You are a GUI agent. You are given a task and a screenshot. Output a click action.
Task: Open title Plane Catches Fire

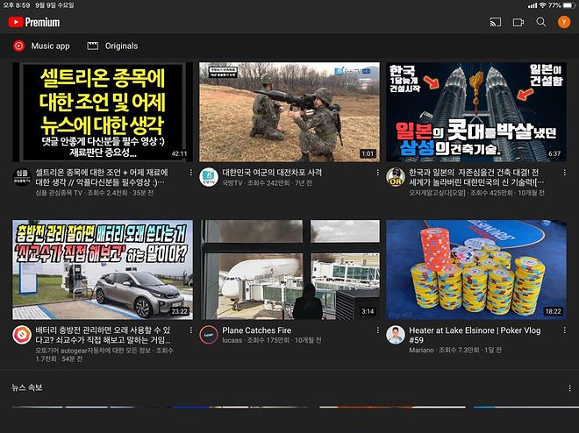[257, 330]
